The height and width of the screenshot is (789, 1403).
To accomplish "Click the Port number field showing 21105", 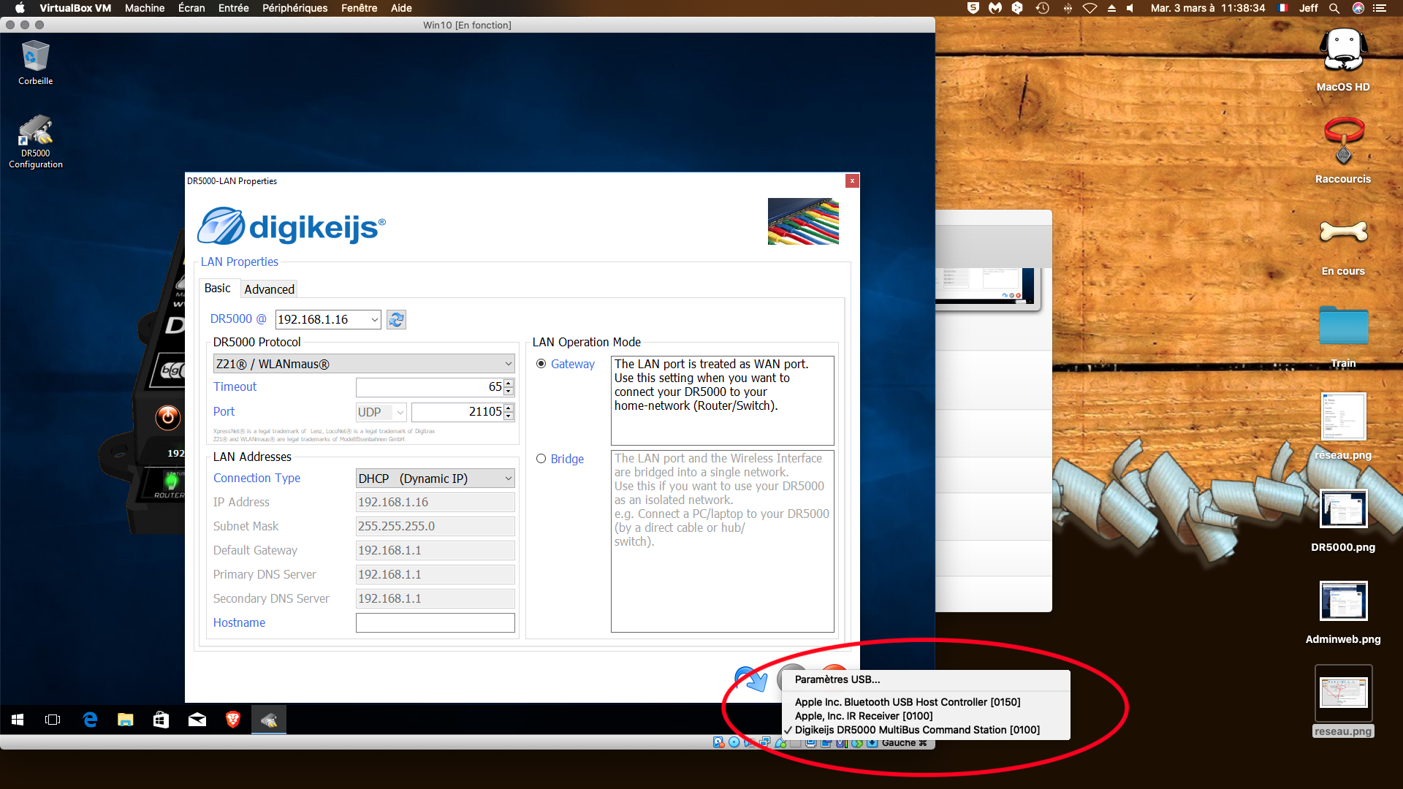I will (457, 412).
